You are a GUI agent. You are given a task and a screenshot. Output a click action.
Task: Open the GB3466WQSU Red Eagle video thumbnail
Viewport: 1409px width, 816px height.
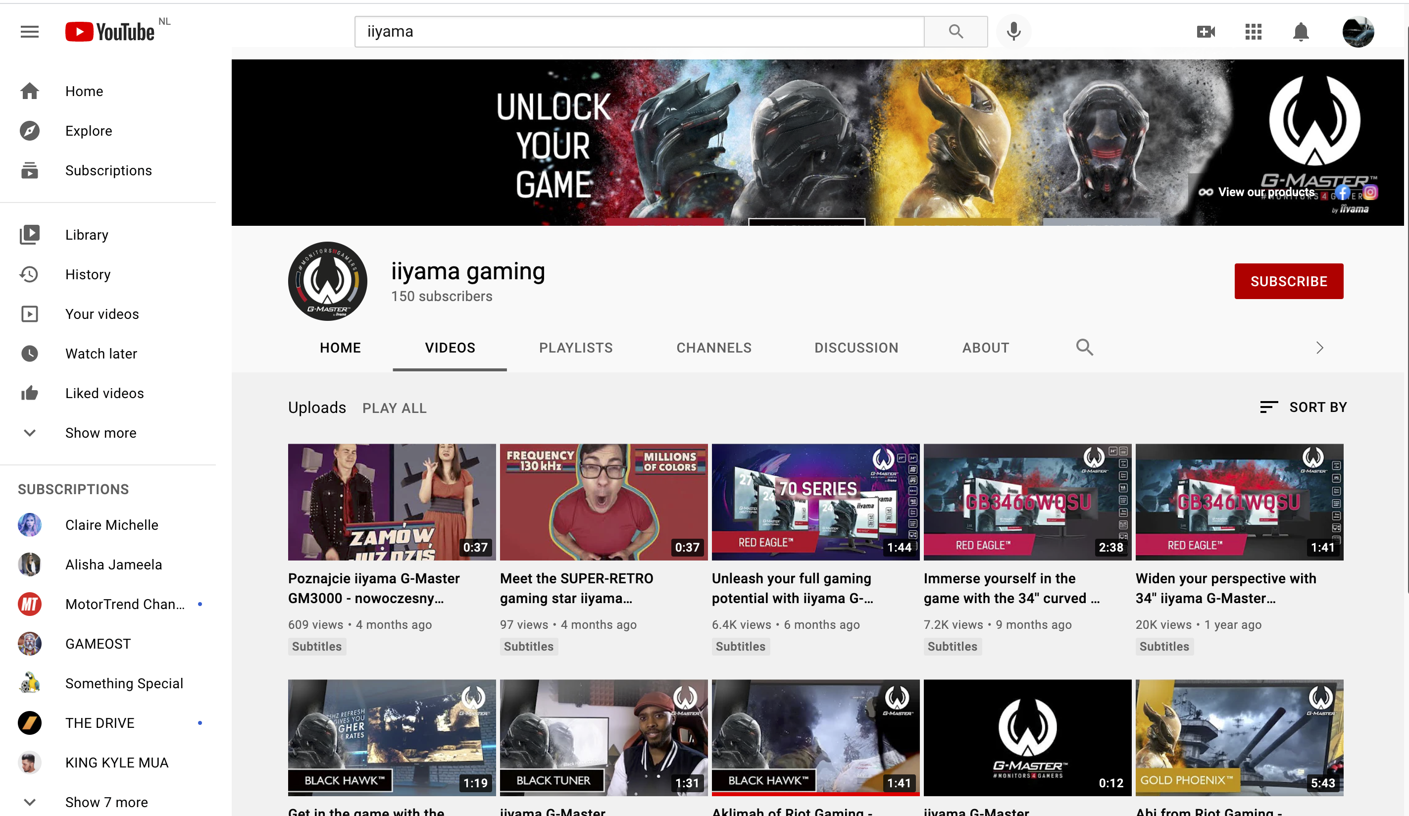(x=1027, y=502)
